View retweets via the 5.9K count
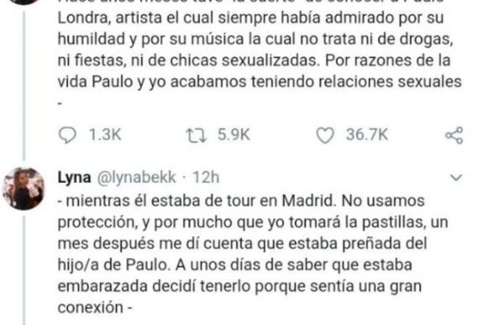Viewport: 488px width, 325px height. tap(234, 135)
